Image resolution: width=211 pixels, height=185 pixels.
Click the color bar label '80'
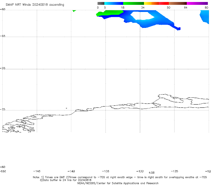pyautogui.click(x=206, y=7)
